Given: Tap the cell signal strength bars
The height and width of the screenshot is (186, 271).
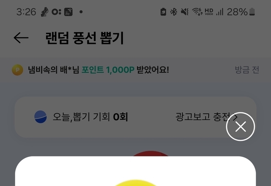Looking at the screenshot, I should click(220, 12).
